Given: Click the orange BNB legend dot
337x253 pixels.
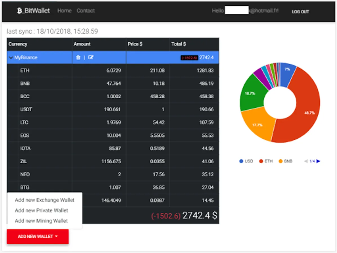Looking at the screenshot, I should tap(280, 161).
